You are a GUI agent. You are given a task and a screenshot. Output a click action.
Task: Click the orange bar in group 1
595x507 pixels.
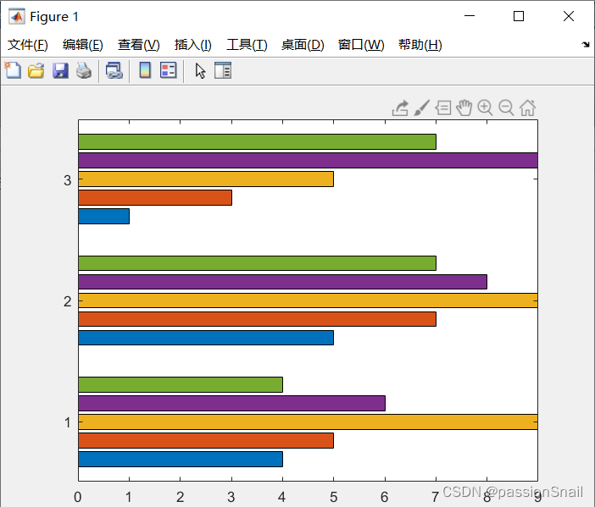click(206, 440)
